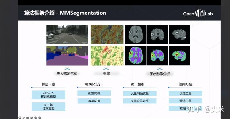Click the 无人驾驶汽车 label
The width and height of the screenshot is (230, 119).
pos(67,74)
